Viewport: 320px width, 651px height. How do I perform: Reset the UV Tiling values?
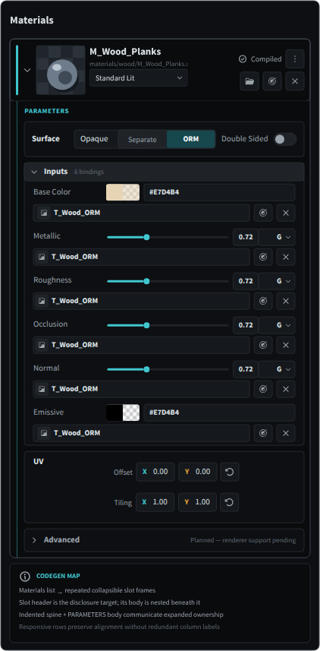click(229, 502)
